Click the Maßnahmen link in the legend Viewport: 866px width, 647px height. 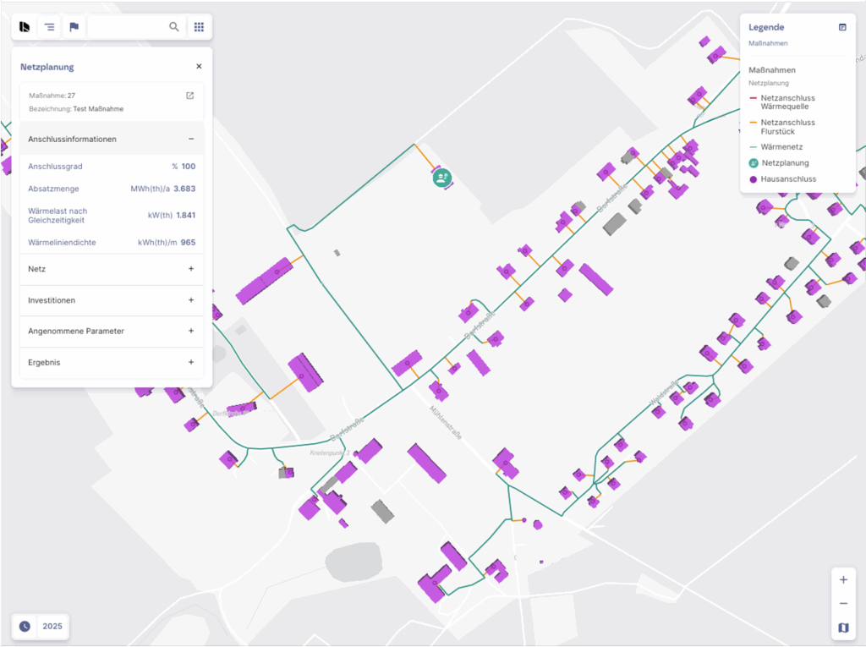coord(768,43)
